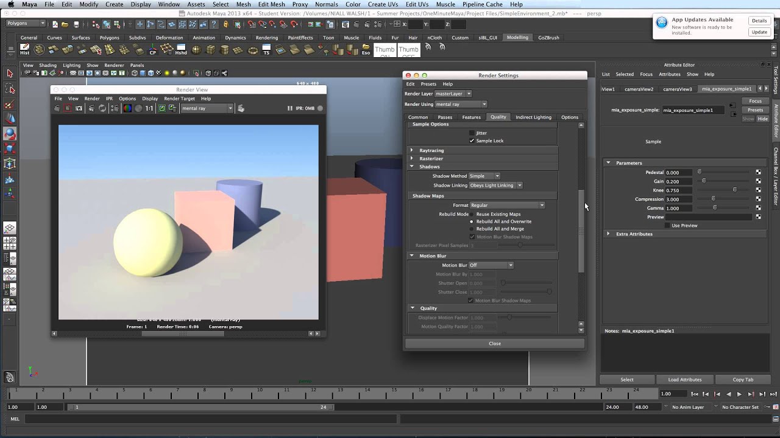This screenshot has height=438, width=780.
Task: Open the Render Layer masterLayer dropdown
Action: pyautogui.click(x=453, y=94)
